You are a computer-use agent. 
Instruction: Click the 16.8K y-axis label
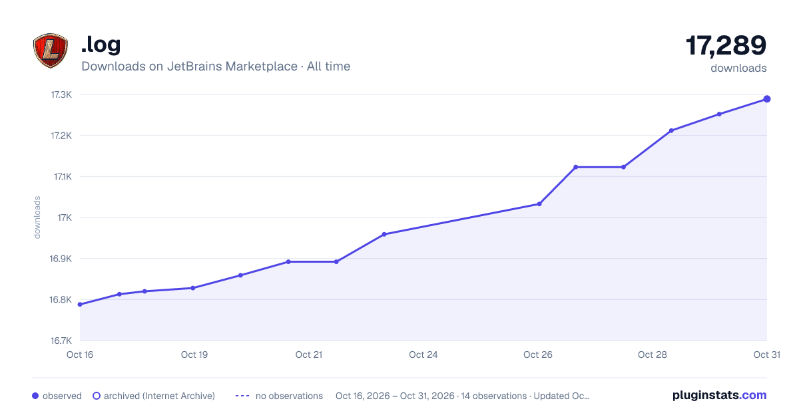[x=61, y=300]
